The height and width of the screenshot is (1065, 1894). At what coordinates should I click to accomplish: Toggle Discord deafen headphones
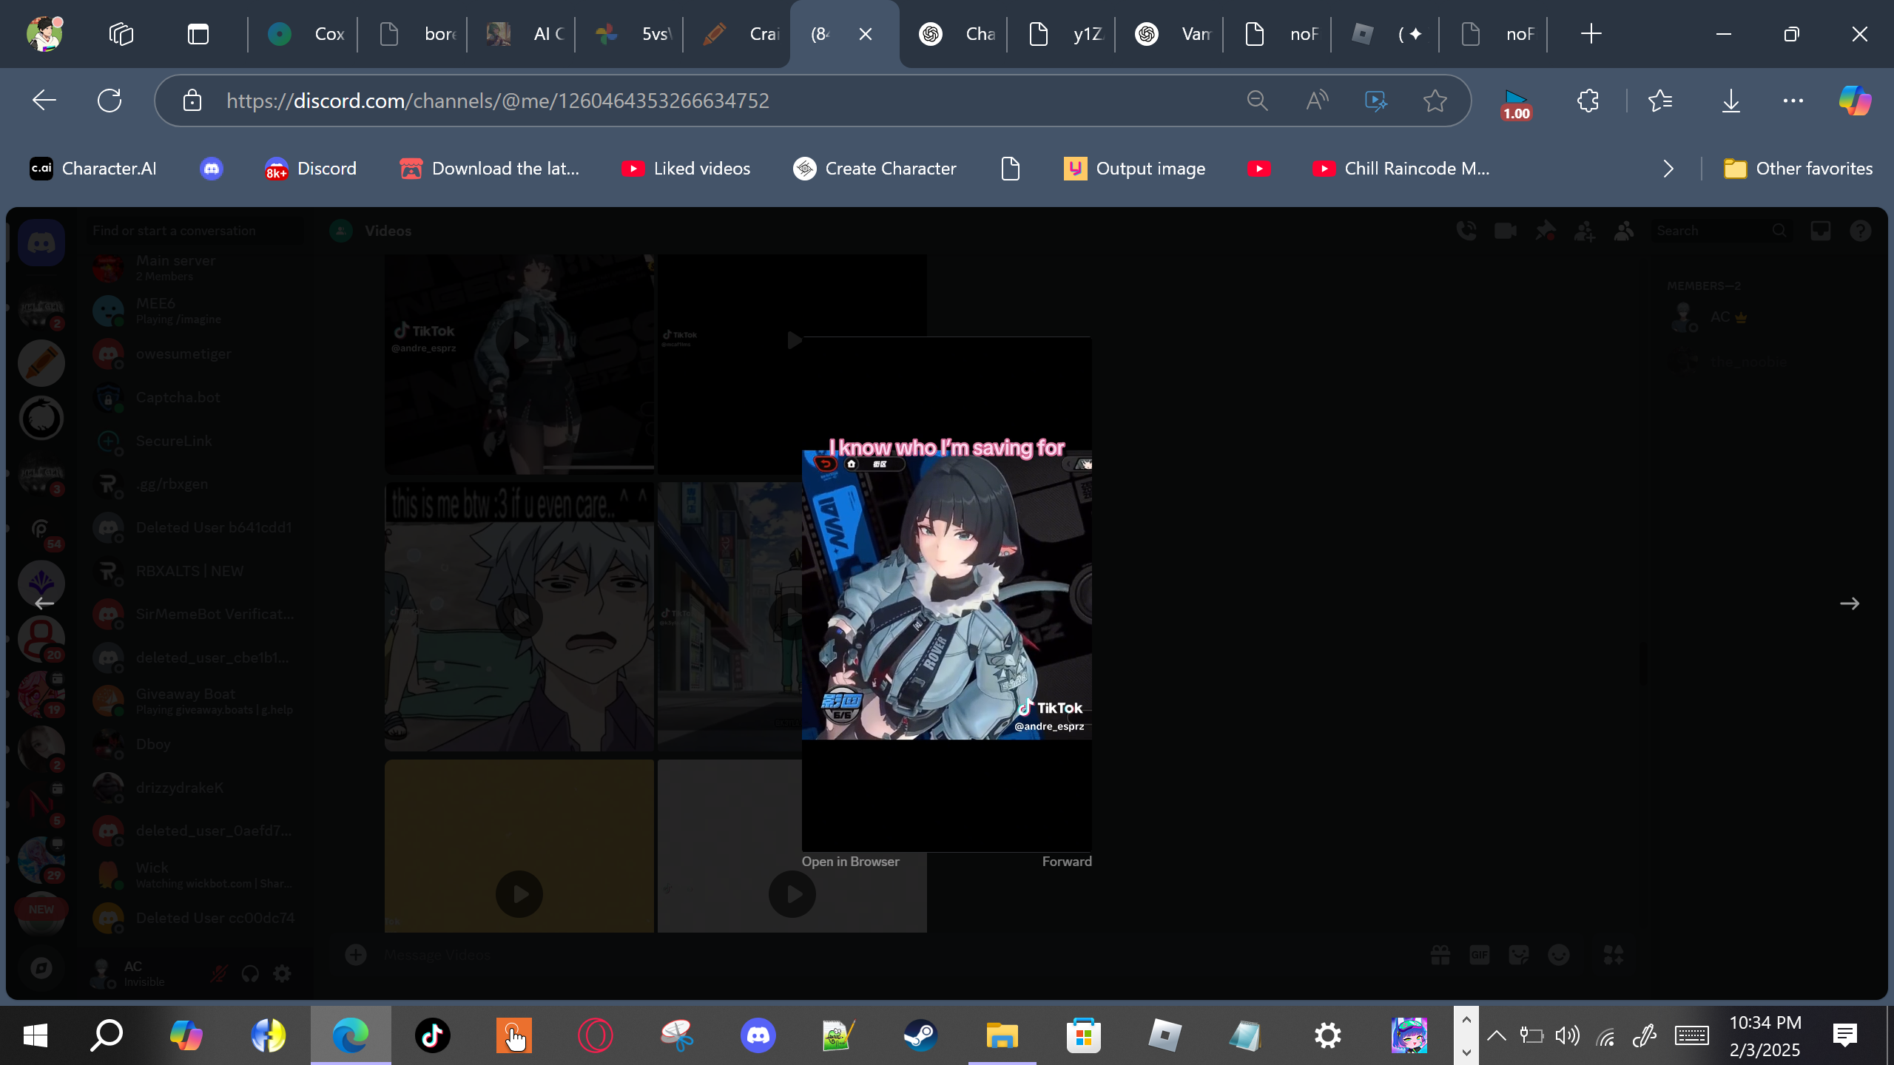[250, 973]
